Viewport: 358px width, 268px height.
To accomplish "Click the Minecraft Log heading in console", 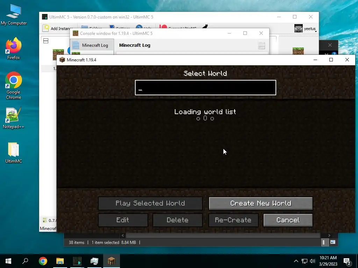I will pos(135,45).
